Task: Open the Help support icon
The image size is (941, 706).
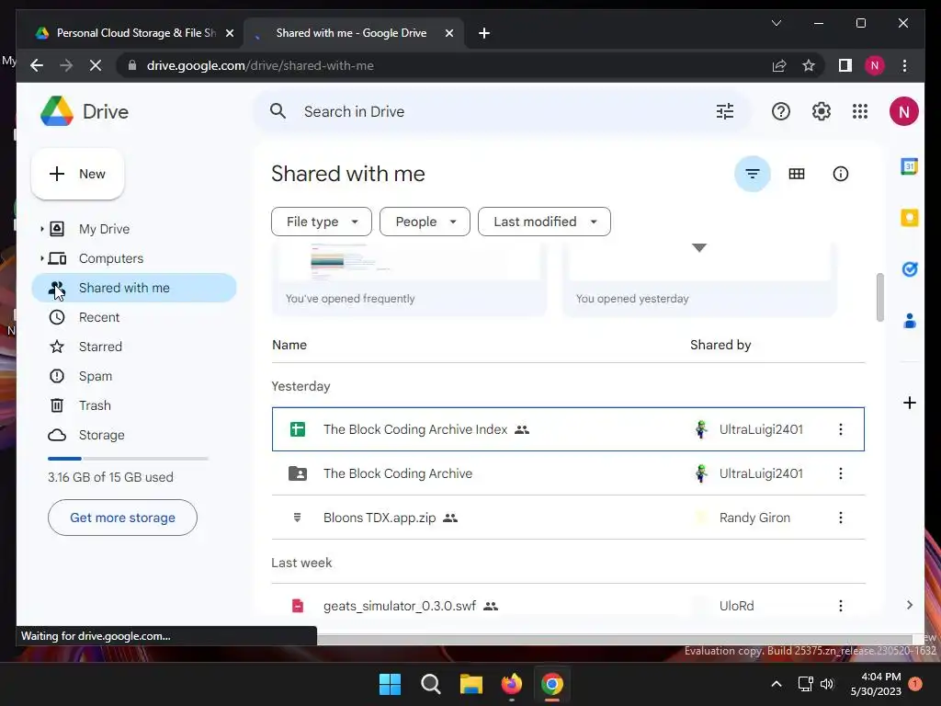Action: pos(781,111)
